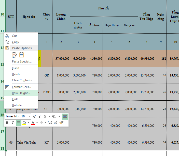Apply Percent Style from mini toolbar

[x=54, y=117]
